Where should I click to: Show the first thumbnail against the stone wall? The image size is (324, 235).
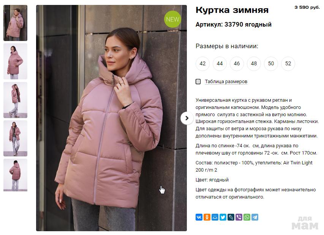[15, 23]
